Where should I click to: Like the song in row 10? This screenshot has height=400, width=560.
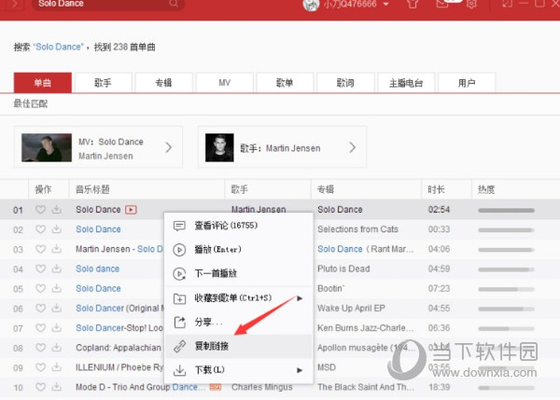40,387
